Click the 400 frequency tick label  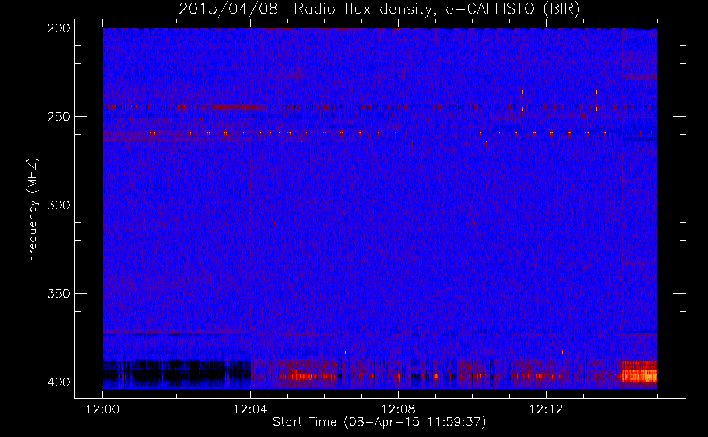pyautogui.click(x=59, y=382)
